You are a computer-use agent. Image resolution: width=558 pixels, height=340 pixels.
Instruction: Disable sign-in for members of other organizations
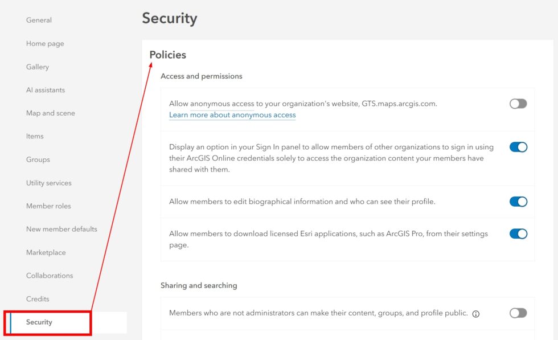click(x=518, y=146)
